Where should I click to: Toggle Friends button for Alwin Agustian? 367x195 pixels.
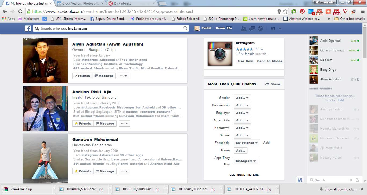[x=82, y=76]
